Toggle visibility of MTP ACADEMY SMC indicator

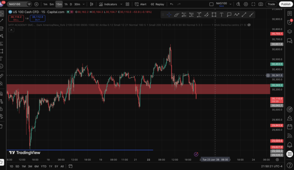point(249,25)
